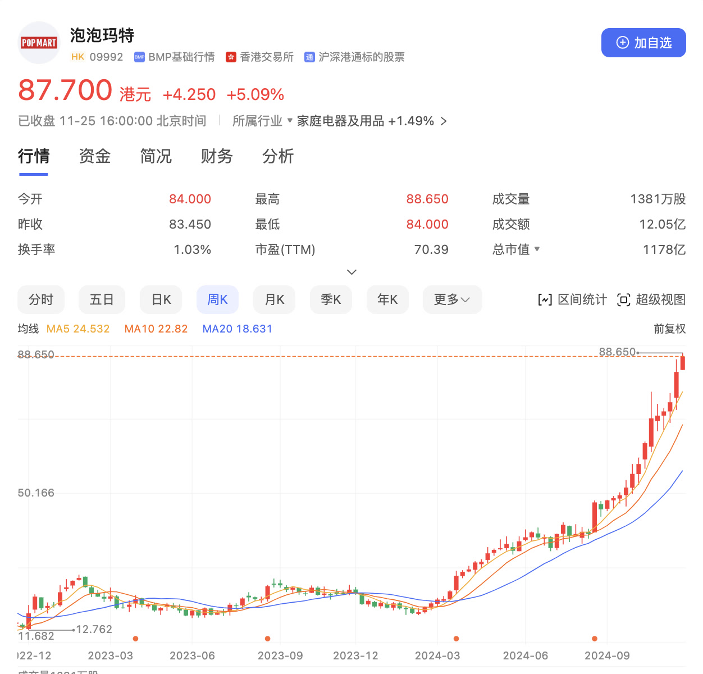Switch to the 行情 tab
This screenshot has width=703, height=674.
click(34, 156)
